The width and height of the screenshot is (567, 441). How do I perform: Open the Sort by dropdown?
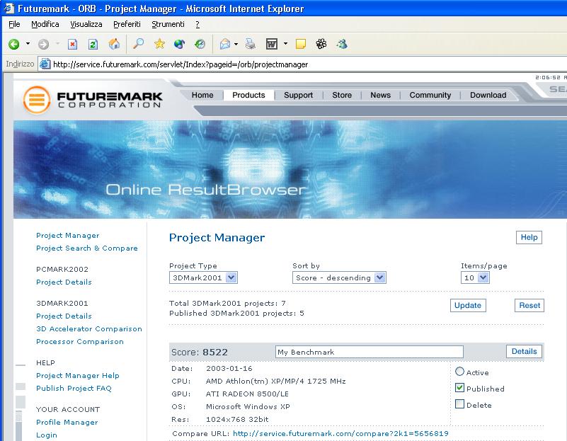pos(339,277)
